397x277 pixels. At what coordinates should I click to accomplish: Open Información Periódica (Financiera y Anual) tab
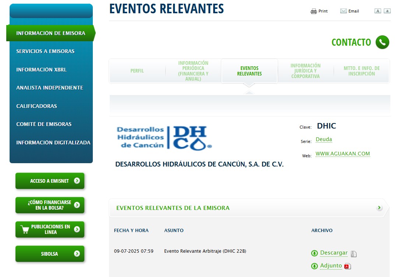[x=193, y=71]
